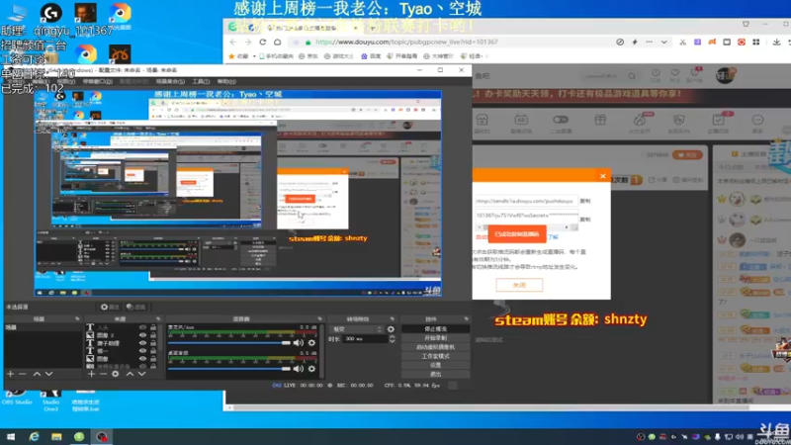The image size is (791, 445).
Task: Toggle visibility eye for 榜一 source
Action: tap(142, 351)
